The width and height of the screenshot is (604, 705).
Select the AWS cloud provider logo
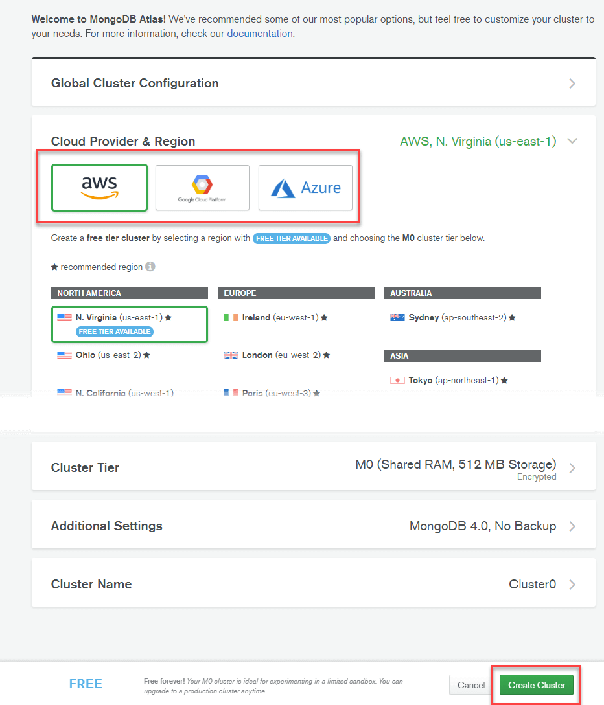click(99, 187)
